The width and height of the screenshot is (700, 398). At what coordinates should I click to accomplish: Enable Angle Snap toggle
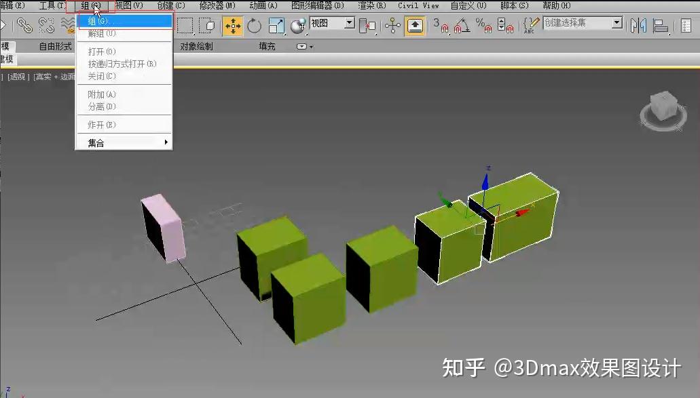point(462,26)
